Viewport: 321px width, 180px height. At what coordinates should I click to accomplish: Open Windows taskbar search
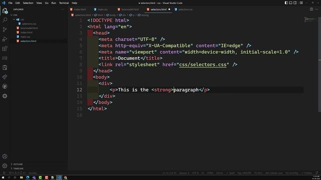[x=9, y=177]
